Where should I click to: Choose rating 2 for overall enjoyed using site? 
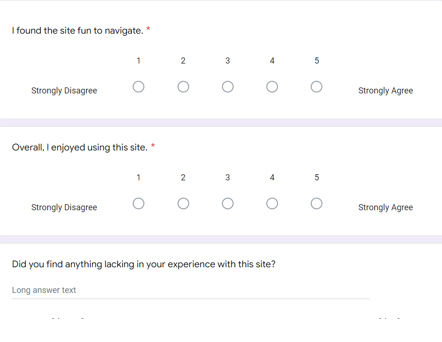pyautogui.click(x=183, y=204)
